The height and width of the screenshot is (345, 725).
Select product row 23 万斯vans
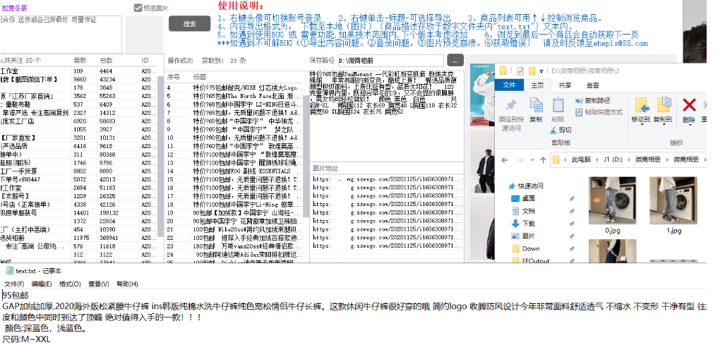click(x=234, y=246)
